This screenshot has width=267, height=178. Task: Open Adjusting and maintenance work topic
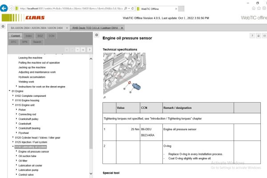pos(37,72)
